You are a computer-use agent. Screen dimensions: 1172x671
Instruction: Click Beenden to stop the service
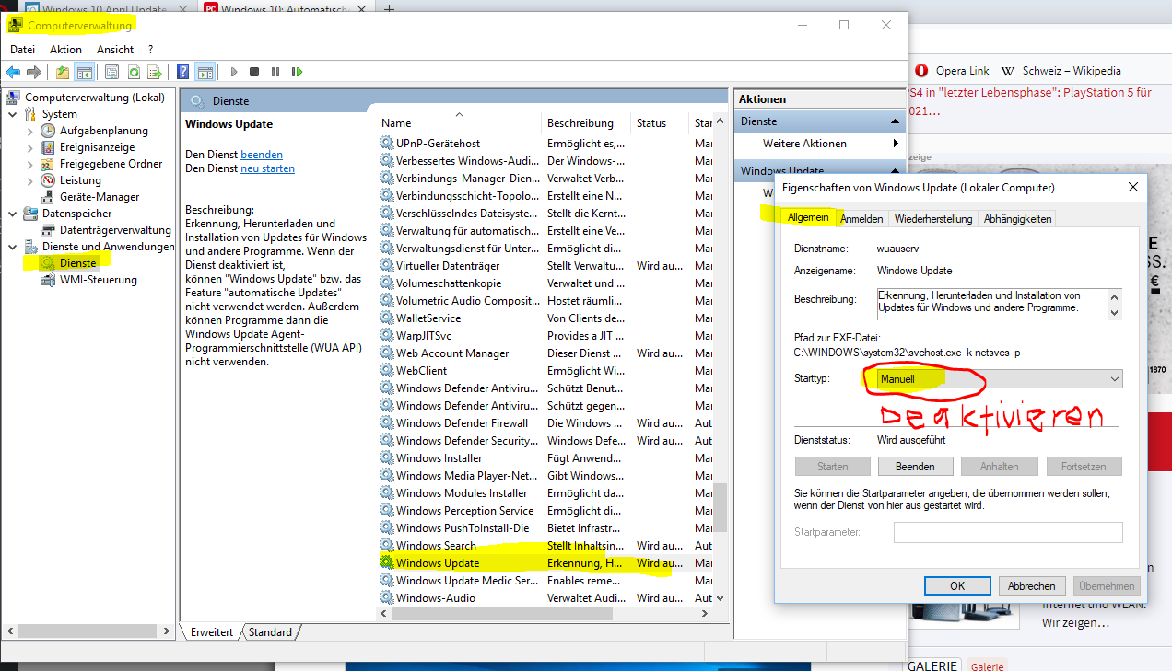point(915,466)
